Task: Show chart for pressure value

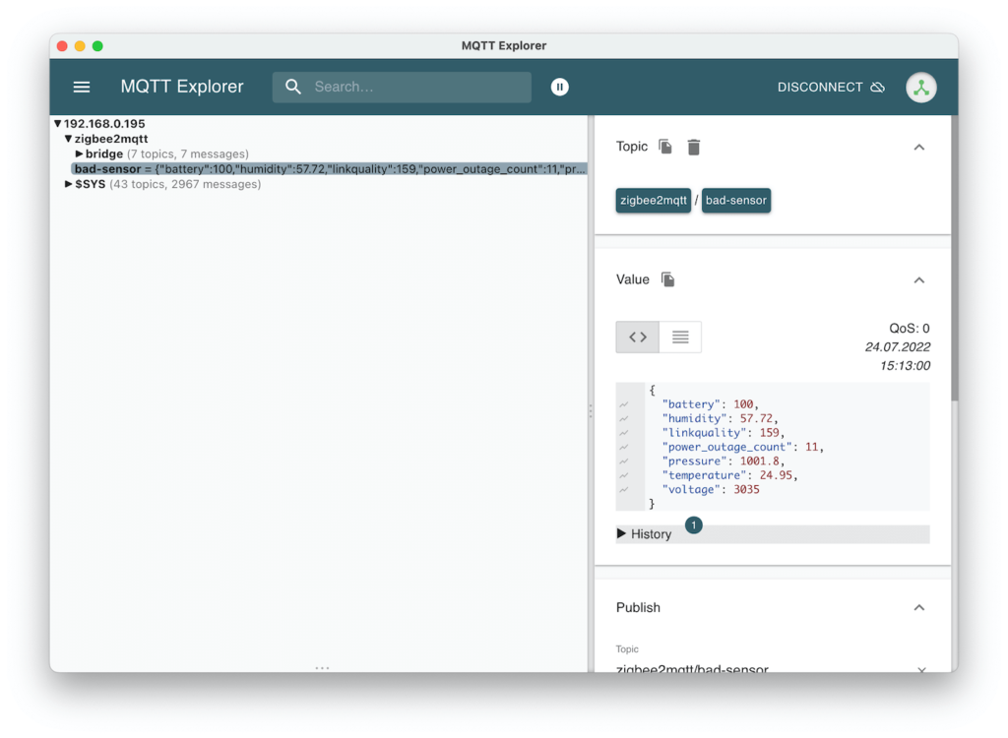Action: tap(624, 461)
